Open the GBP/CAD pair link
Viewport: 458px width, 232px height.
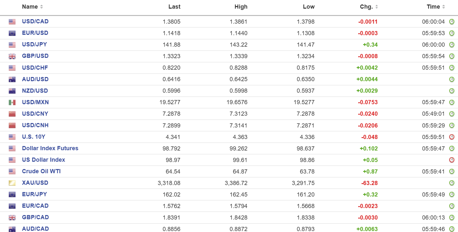click(35, 217)
